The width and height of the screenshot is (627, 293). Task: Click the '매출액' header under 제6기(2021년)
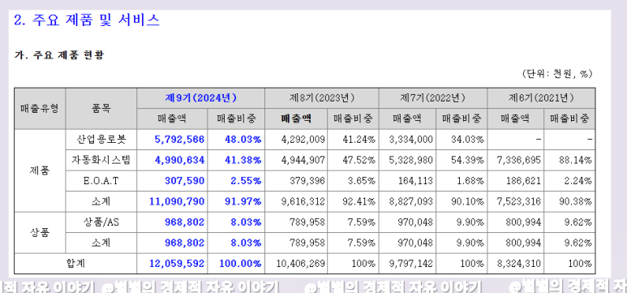515,118
